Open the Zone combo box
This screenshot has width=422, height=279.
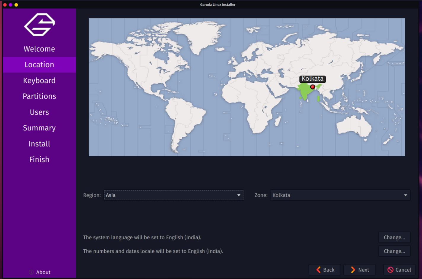pos(340,195)
